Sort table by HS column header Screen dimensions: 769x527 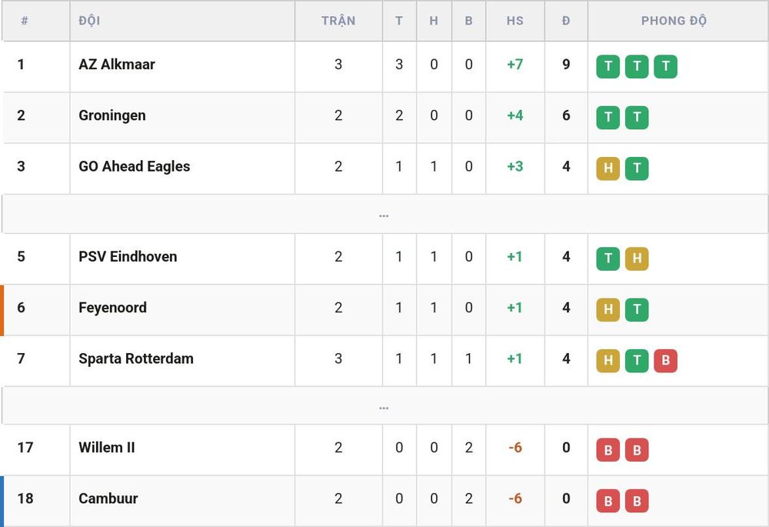(515, 21)
